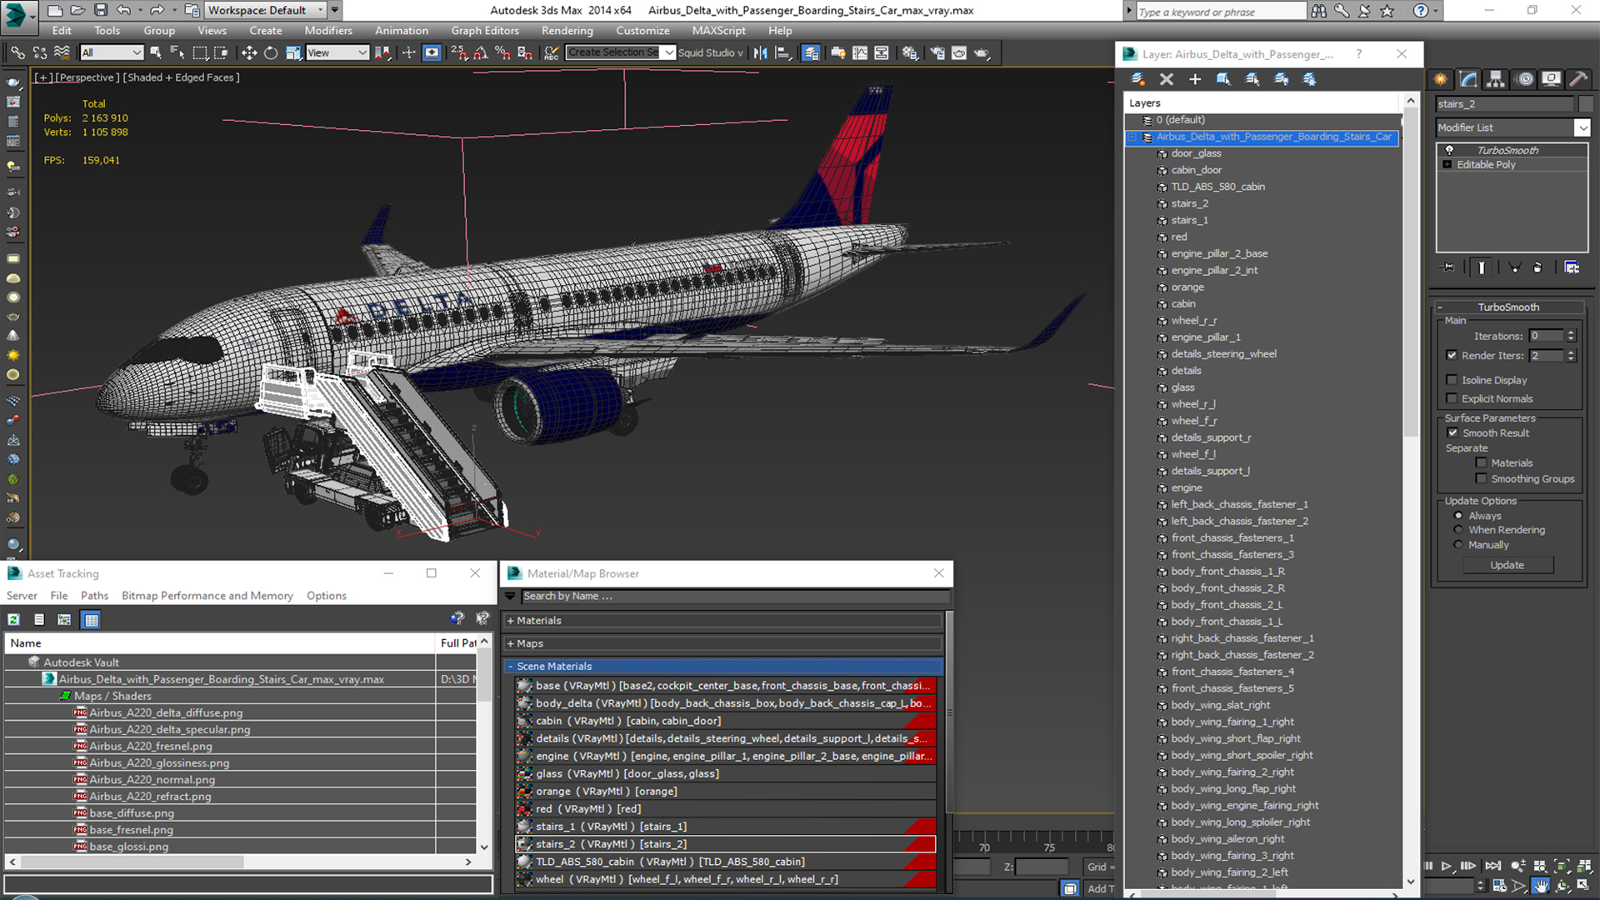
Task: Open the Modifiers menu
Action: pyautogui.click(x=328, y=31)
